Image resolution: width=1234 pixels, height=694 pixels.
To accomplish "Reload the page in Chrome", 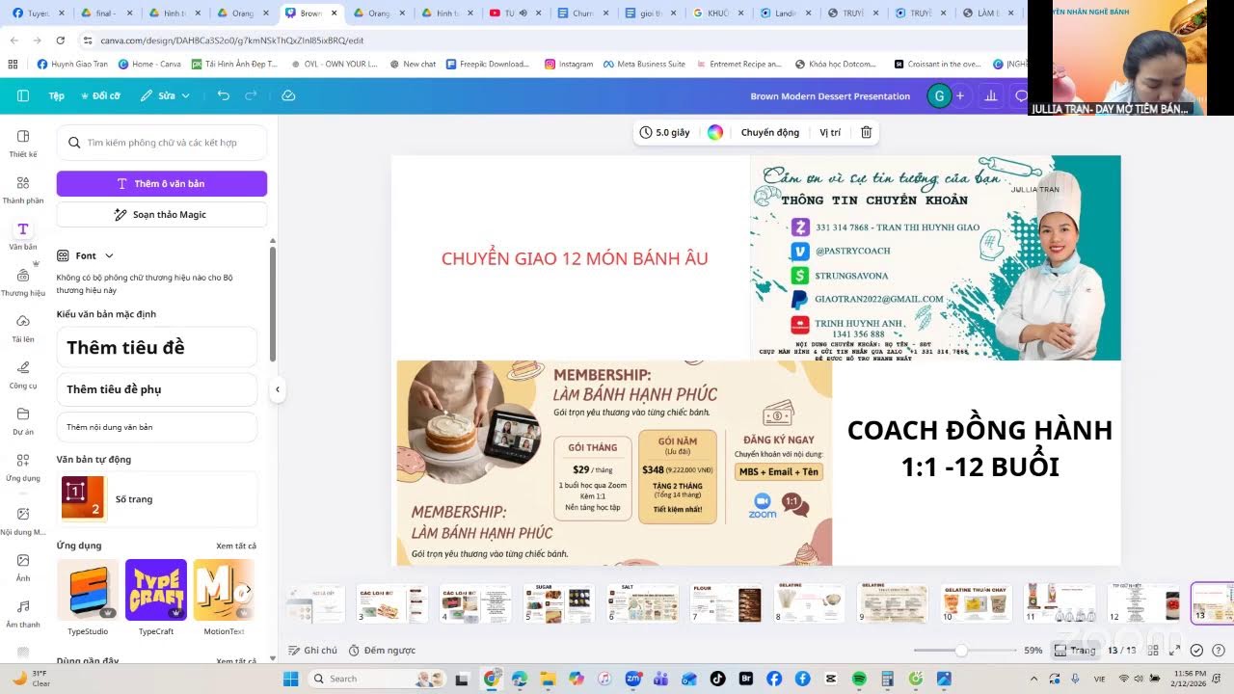I will [x=60, y=40].
